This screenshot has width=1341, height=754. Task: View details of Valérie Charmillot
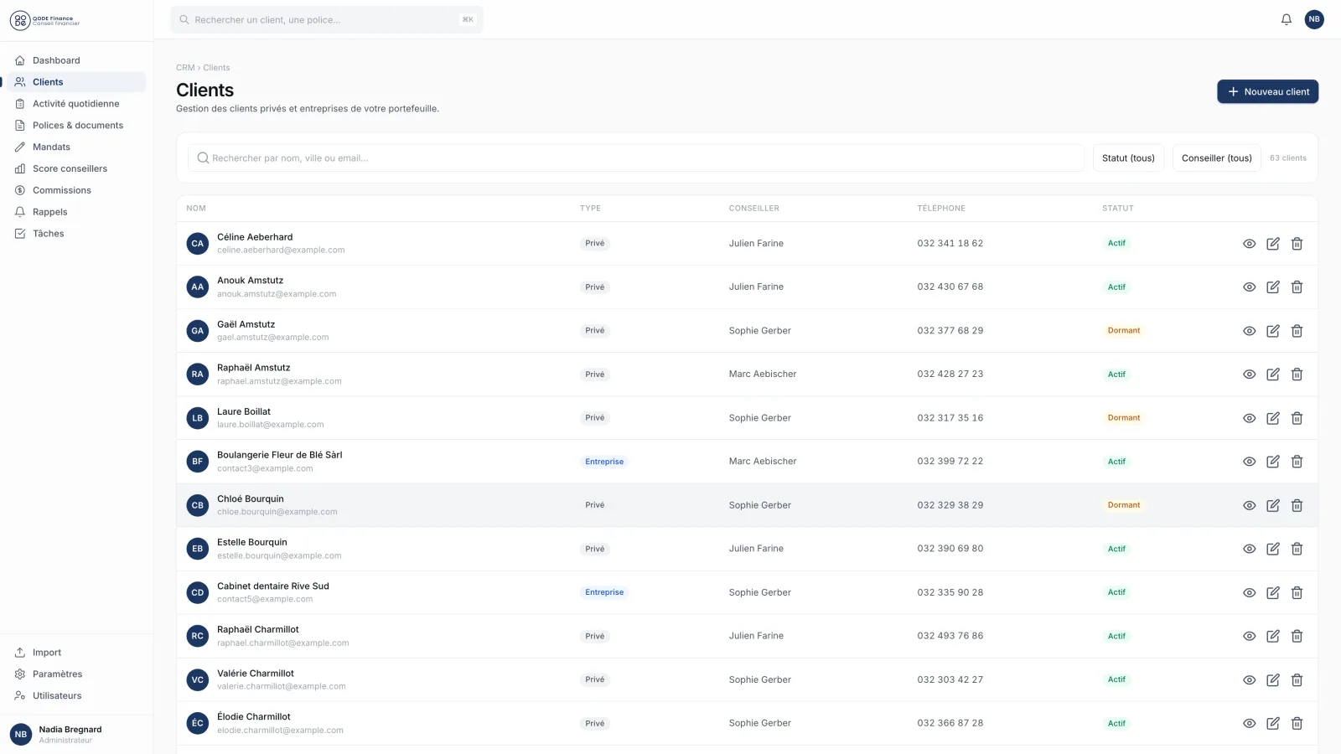[1249, 679]
